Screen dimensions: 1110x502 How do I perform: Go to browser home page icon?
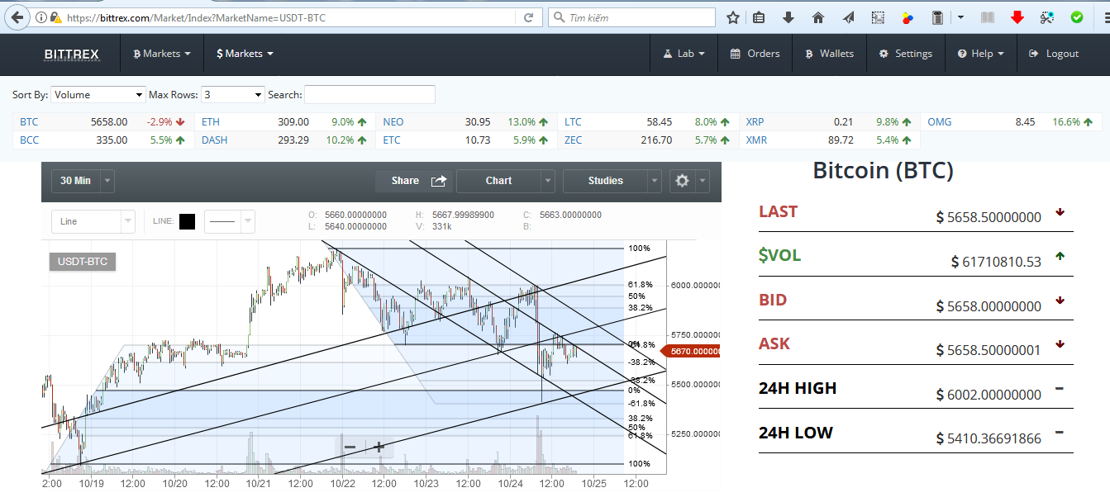[818, 17]
